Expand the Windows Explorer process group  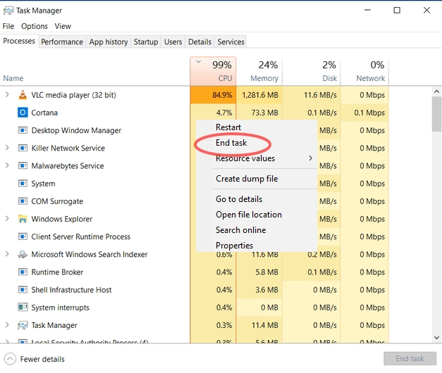(x=7, y=218)
